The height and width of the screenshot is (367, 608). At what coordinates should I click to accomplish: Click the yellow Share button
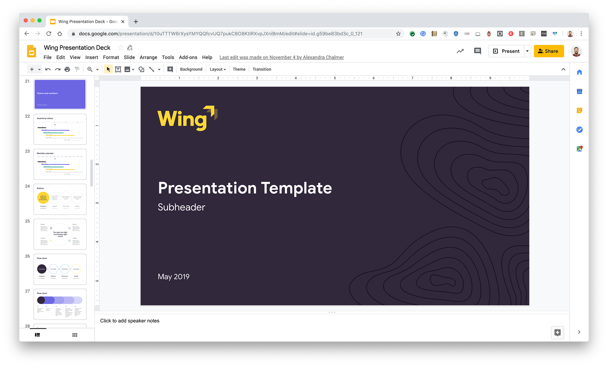coord(548,51)
